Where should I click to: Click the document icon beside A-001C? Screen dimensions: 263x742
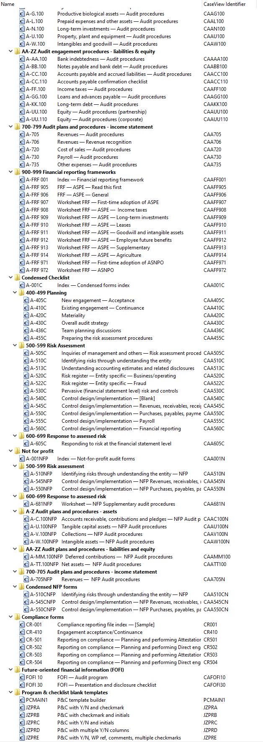click(22, 285)
